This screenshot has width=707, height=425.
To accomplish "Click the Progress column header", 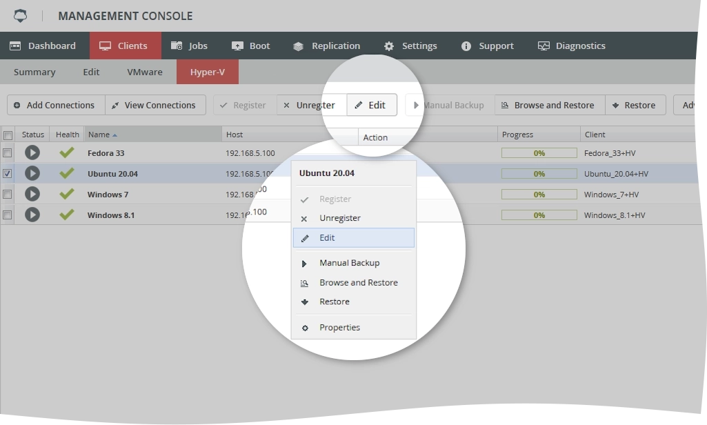I will pos(539,135).
